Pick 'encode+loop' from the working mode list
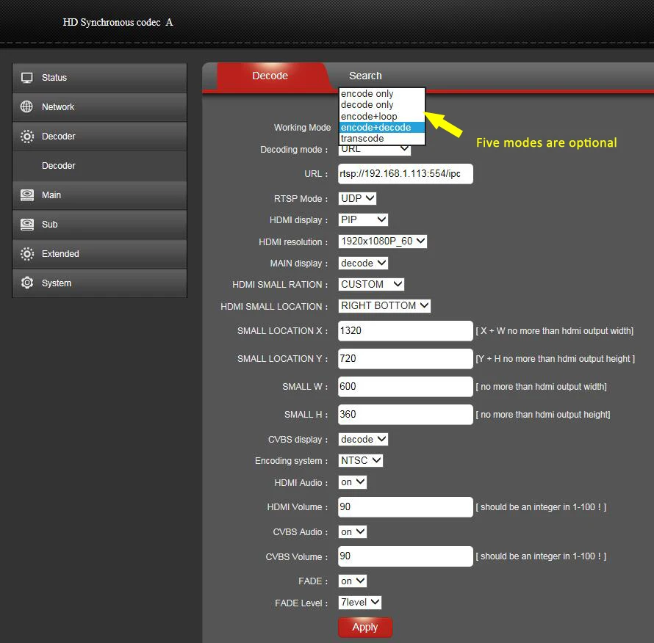 click(x=382, y=116)
